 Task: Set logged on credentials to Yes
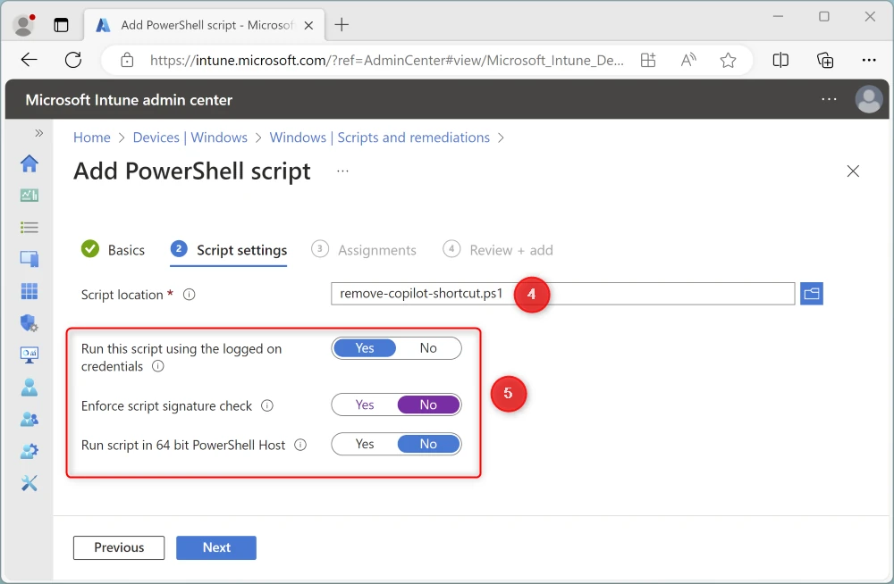tap(365, 348)
